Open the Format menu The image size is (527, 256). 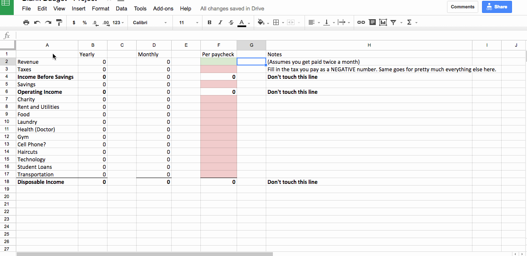[100, 8]
